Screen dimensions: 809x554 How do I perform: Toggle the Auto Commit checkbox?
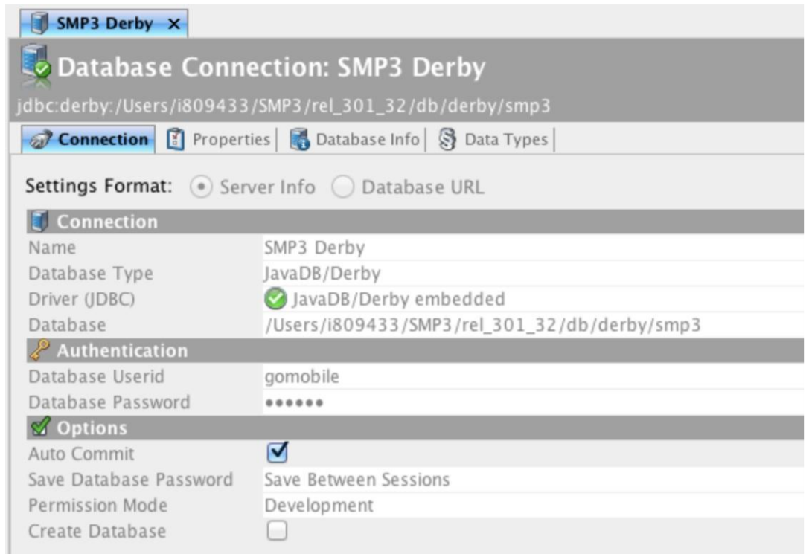[x=278, y=452]
